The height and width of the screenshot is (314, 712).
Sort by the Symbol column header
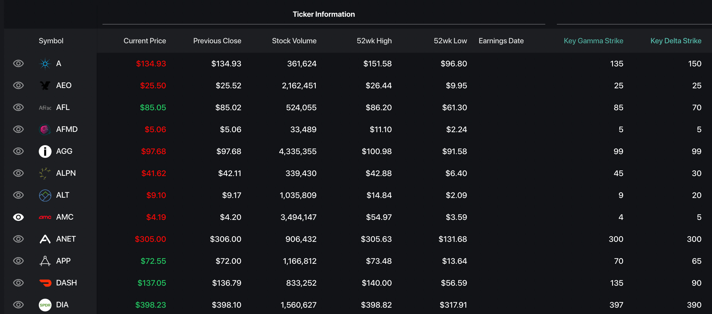[x=51, y=41]
